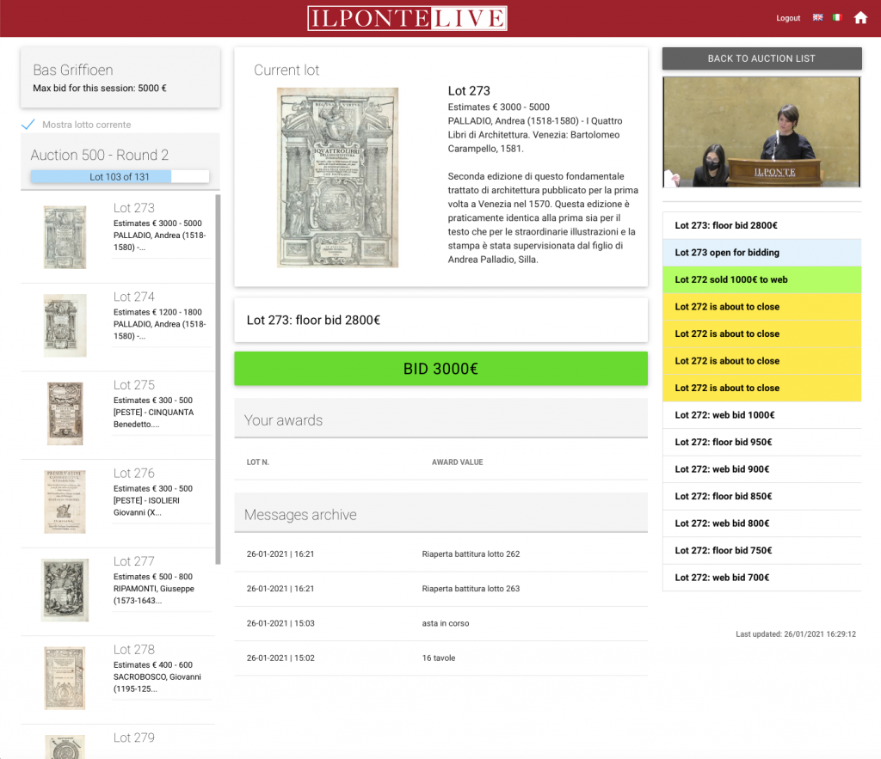
Task: Click 'Lot 273 open for bidding' log entry
Action: click(x=761, y=253)
